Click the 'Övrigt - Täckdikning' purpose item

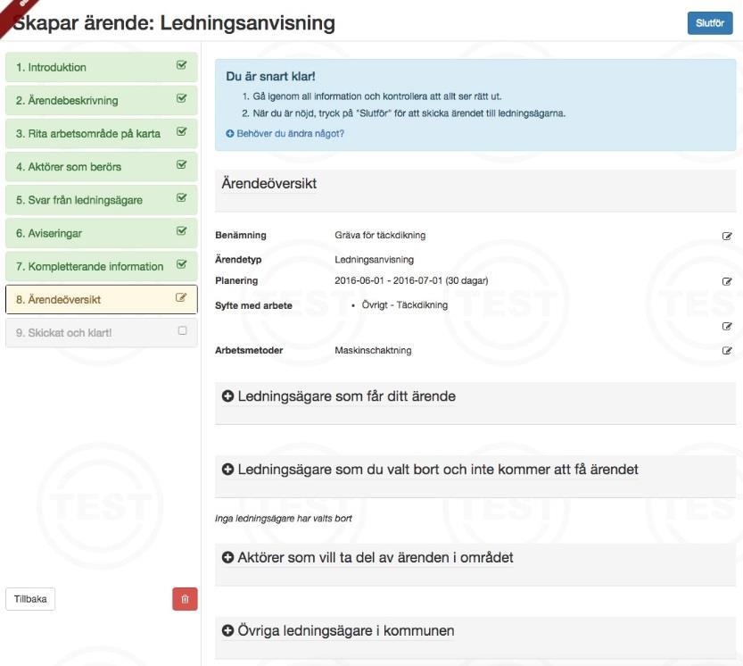click(x=405, y=305)
